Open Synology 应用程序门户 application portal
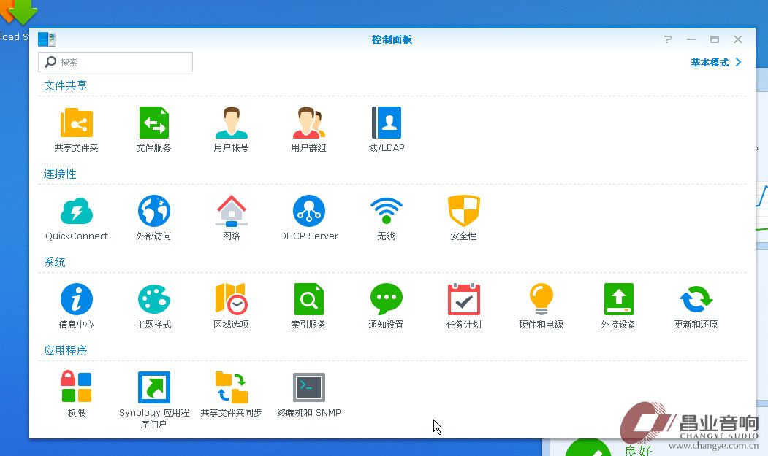The width and height of the screenshot is (768, 456). [x=153, y=387]
